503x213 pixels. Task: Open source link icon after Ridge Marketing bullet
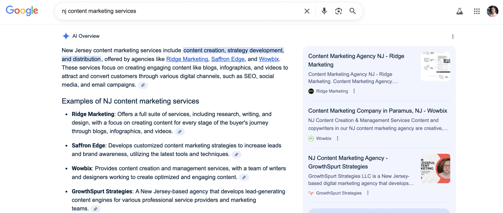[180, 132]
